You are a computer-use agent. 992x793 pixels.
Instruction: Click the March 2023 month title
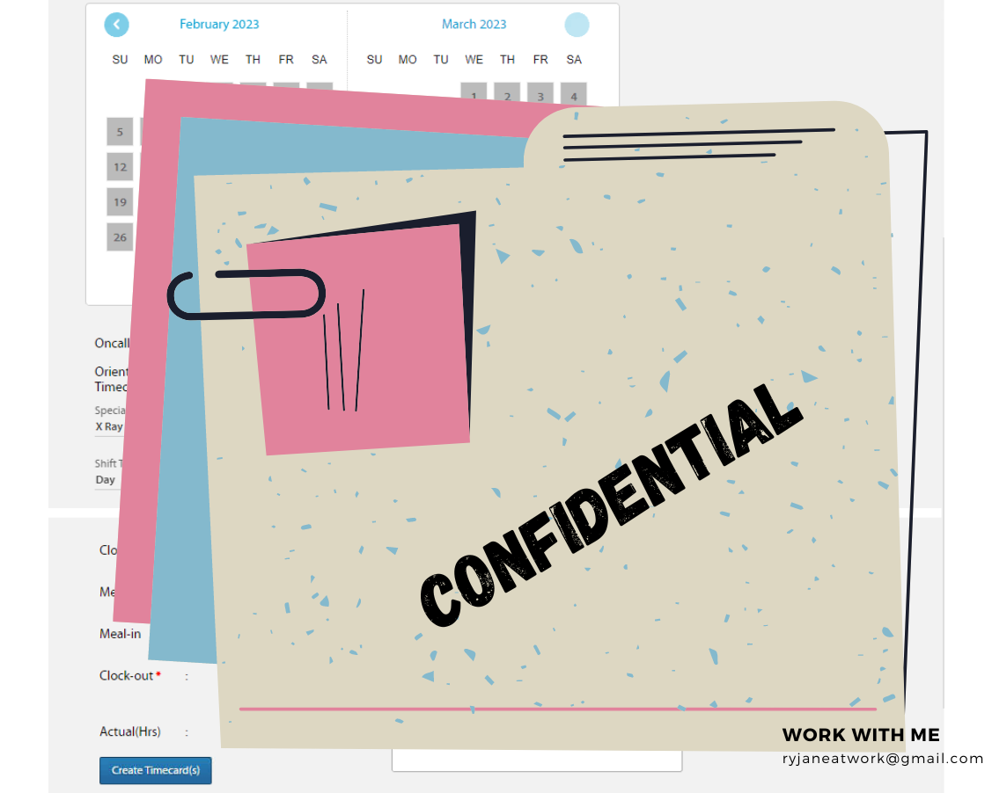click(474, 24)
